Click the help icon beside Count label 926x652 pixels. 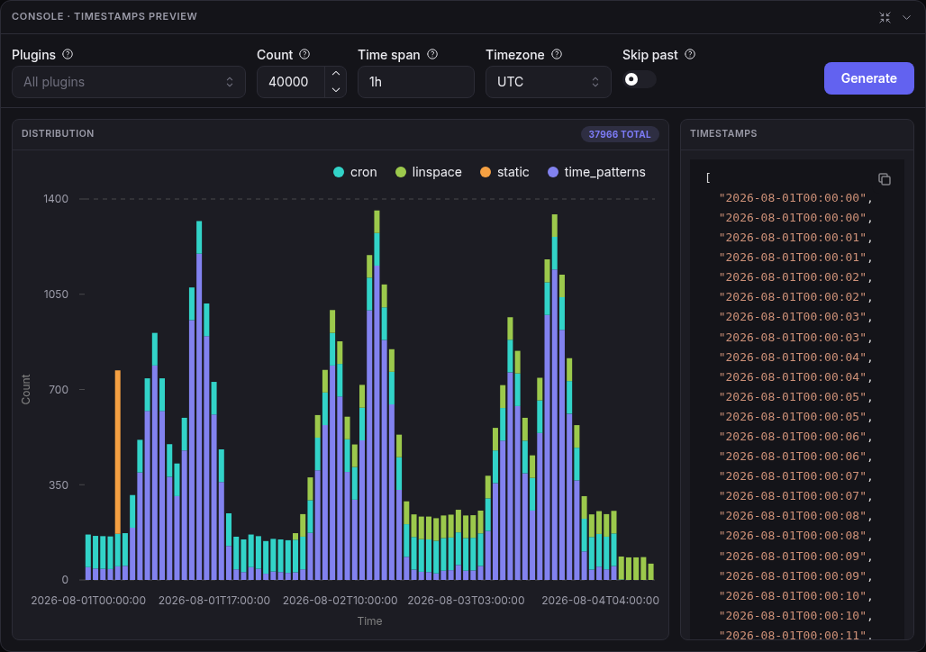click(x=304, y=54)
